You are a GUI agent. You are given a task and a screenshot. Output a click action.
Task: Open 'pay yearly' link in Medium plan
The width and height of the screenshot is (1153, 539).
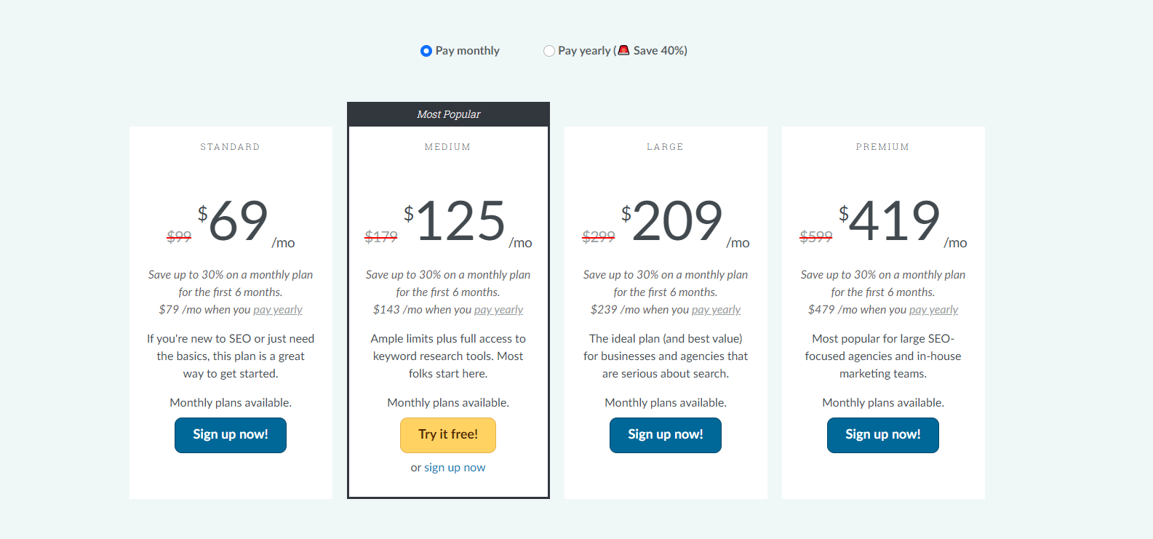[x=499, y=310]
